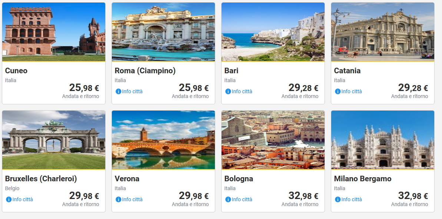Select the Bruxelles arch photo
The width and height of the screenshot is (442, 219).
pos(54,140)
